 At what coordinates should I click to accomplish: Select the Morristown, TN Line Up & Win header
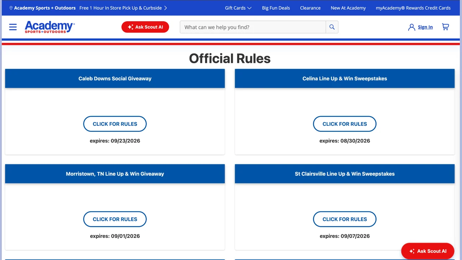[x=115, y=174]
